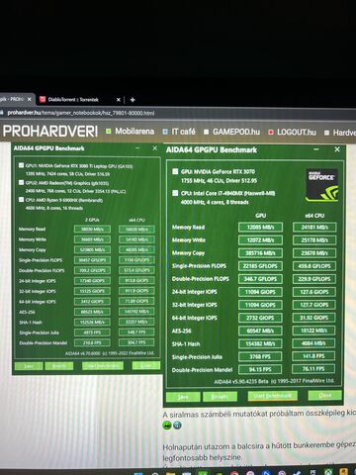Click Close button in the left AIDA64 window
The width and height of the screenshot is (356, 475).
(x=146, y=365)
